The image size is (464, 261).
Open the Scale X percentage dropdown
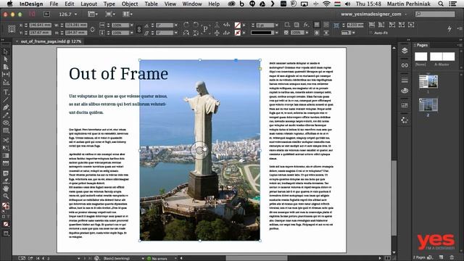[132, 25]
